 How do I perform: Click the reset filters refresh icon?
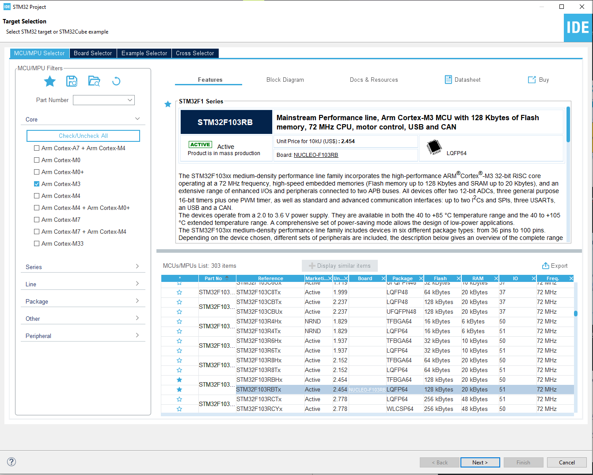pos(116,81)
